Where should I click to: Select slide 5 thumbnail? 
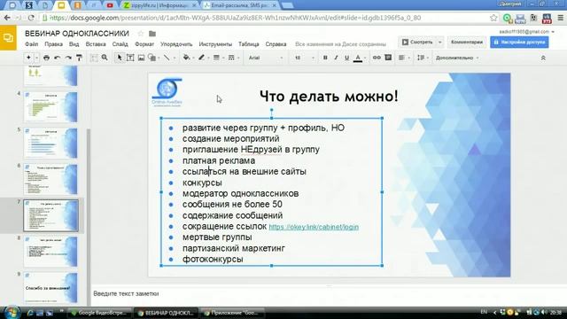click(50, 143)
